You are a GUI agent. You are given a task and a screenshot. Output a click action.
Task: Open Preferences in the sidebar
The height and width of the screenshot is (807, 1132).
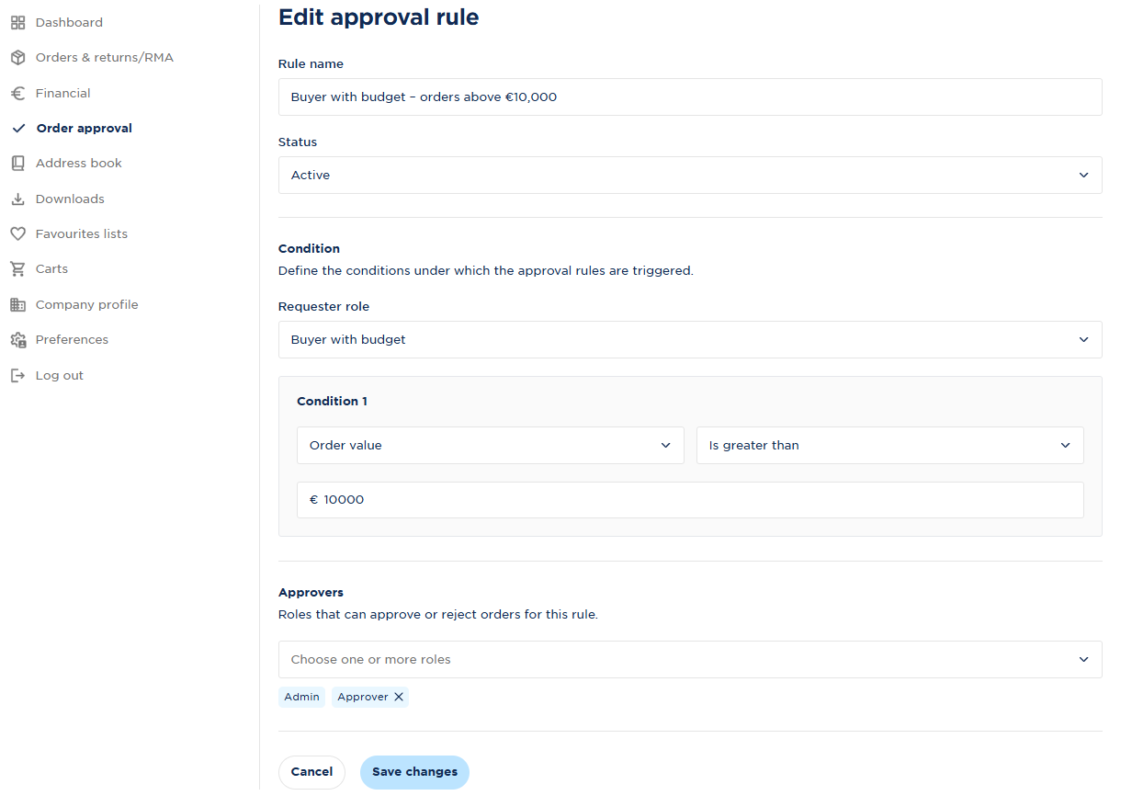click(72, 340)
